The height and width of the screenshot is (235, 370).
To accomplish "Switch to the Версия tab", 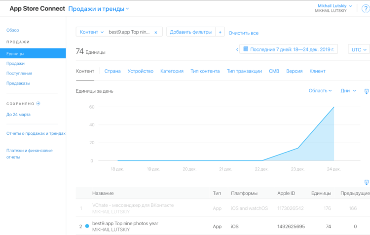I will 294,71.
